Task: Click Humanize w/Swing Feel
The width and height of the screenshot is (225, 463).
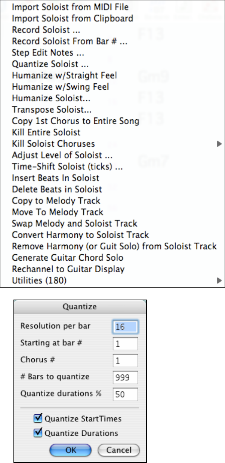Action: pos(61,87)
